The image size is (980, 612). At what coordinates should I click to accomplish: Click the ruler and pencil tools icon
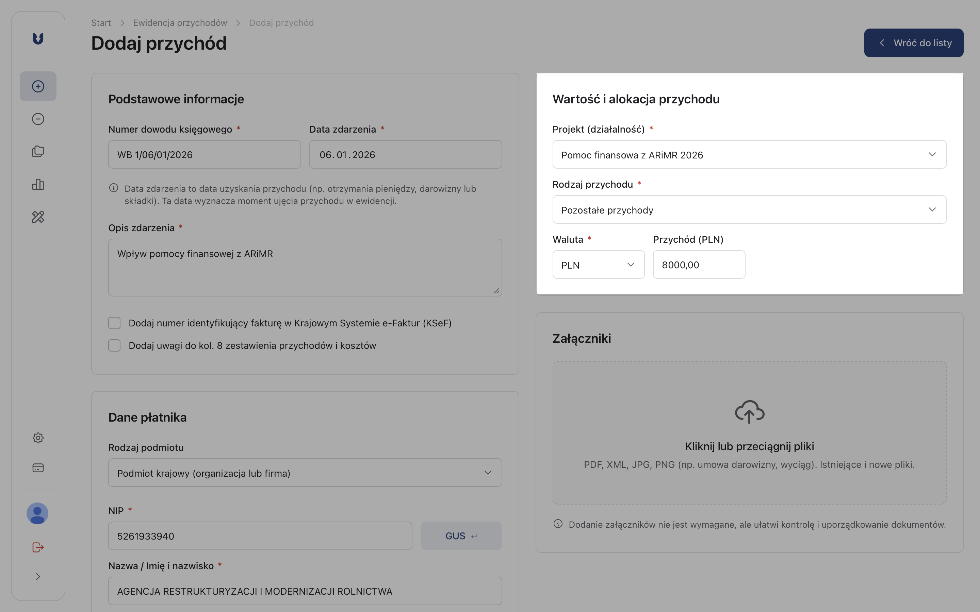tap(38, 217)
